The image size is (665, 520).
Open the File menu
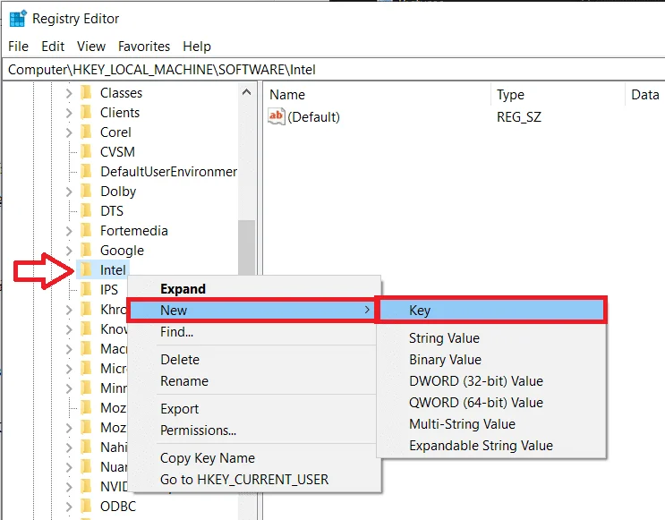(18, 47)
